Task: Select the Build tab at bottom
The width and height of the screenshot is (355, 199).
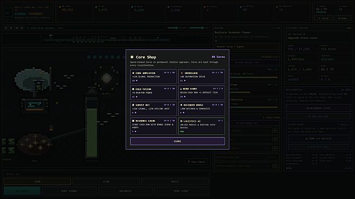Action: (x=175, y=182)
